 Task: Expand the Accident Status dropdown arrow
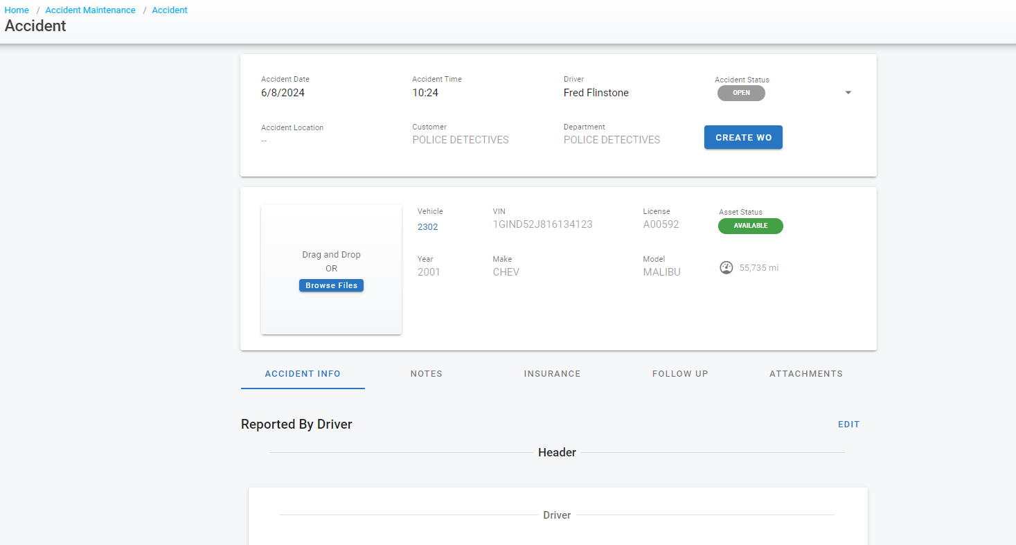coord(848,93)
